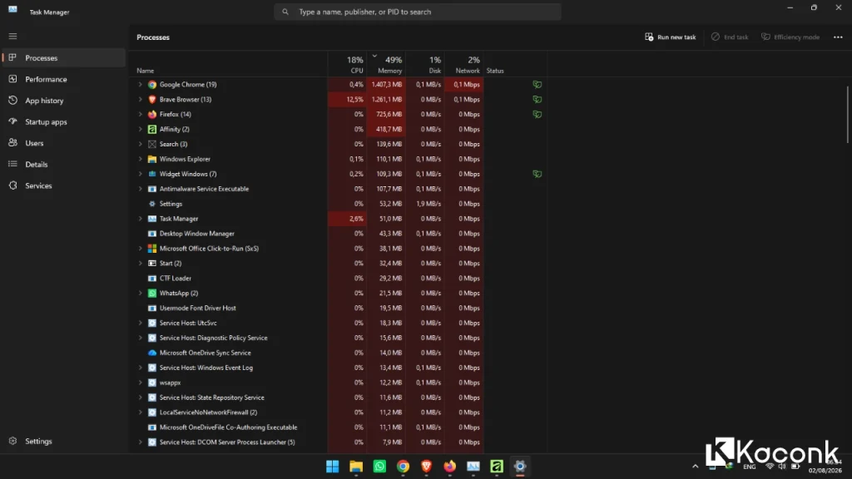Expand the Google Chrome process group

click(140, 85)
